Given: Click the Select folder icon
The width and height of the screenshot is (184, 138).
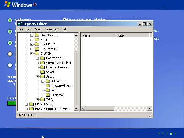Looking at the screenshot, I should click(43, 72).
